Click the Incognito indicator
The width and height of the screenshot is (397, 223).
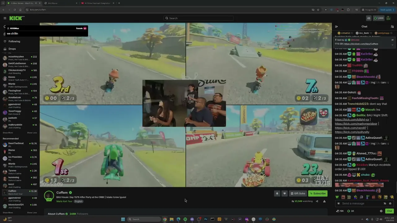pos(369,10)
